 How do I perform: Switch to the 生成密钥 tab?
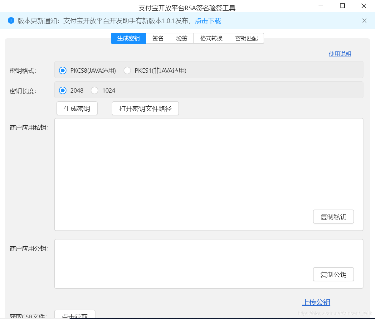(129, 38)
